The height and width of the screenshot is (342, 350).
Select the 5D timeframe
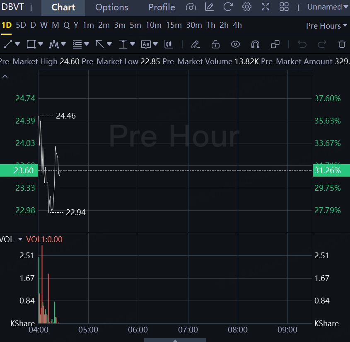[21, 25]
